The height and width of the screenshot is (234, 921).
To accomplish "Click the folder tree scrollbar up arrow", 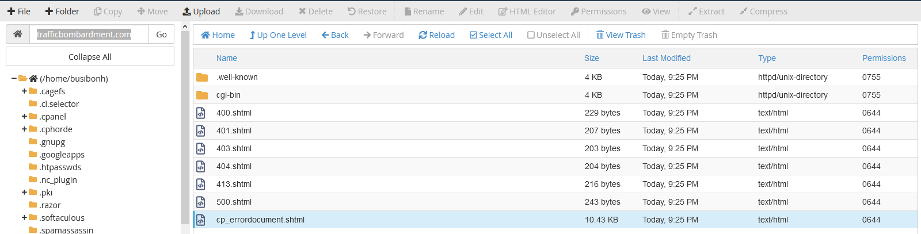I will point(185,27).
